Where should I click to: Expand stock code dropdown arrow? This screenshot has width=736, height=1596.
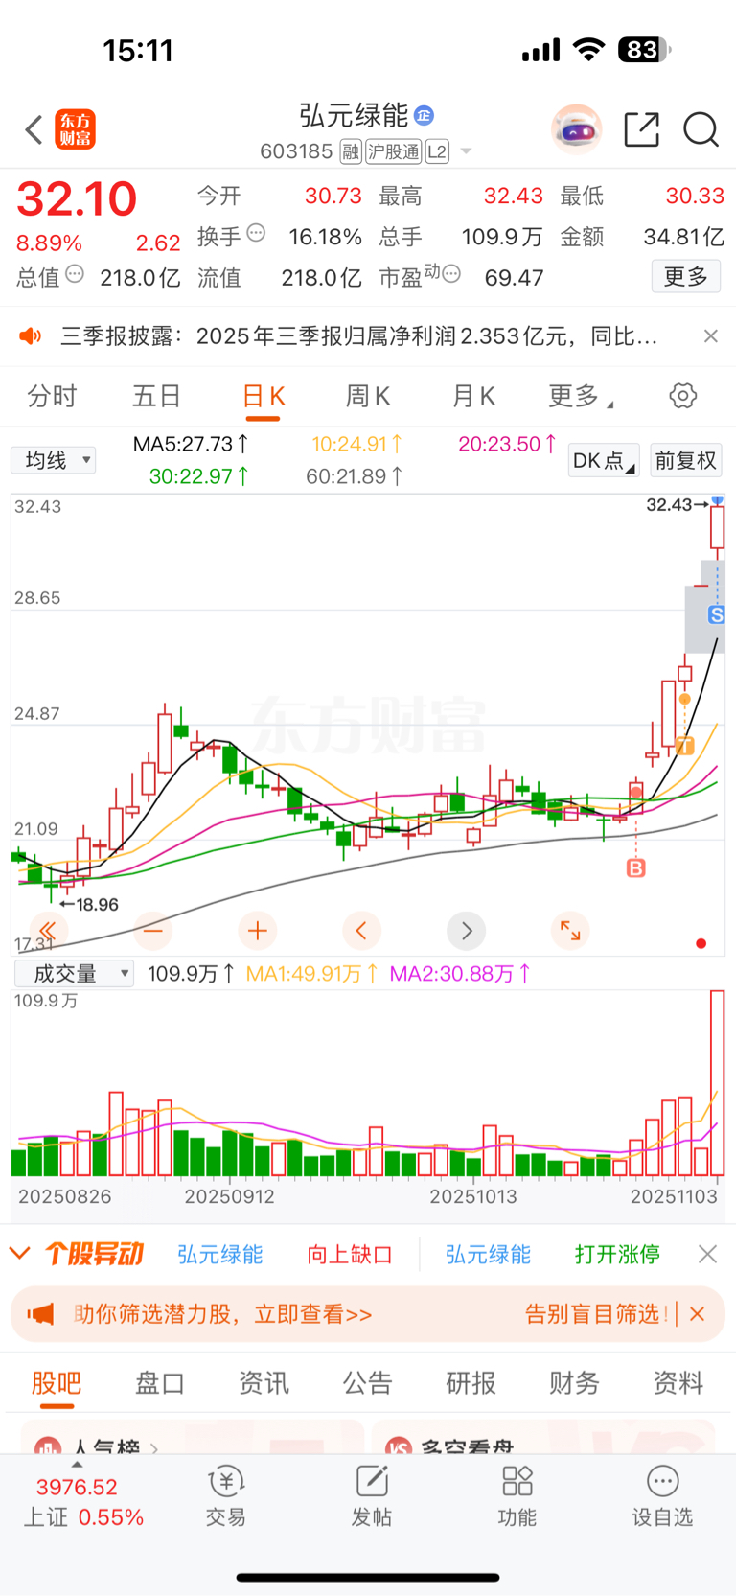pos(467,151)
